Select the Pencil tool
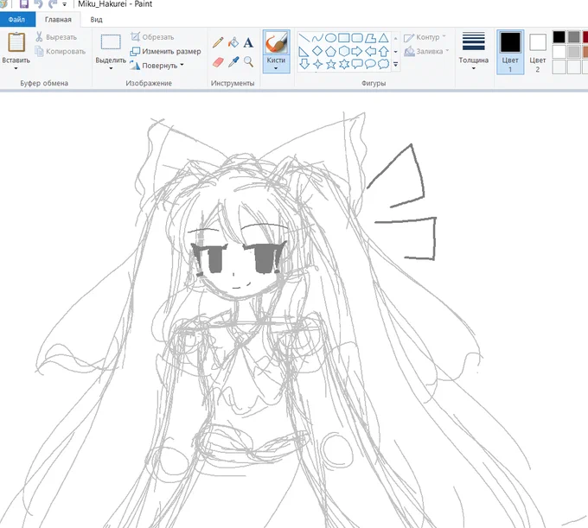This screenshot has width=588, height=528. coord(218,42)
